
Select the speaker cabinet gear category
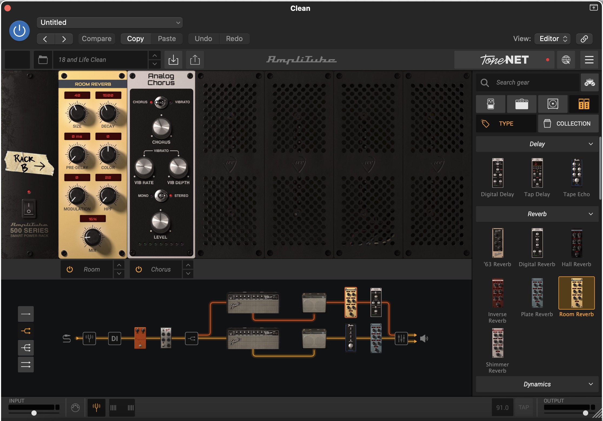click(553, 104)
